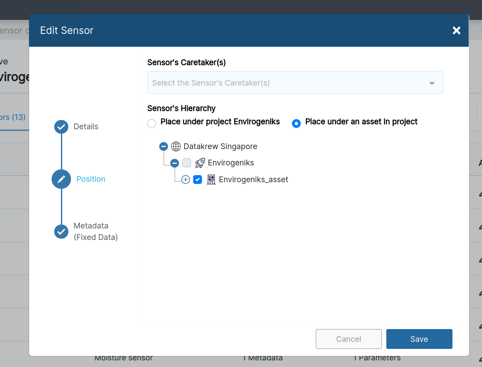Click the building icon beside Envirogeniks_asset
This screenshot has width=482, height=367.
(211, 179)
